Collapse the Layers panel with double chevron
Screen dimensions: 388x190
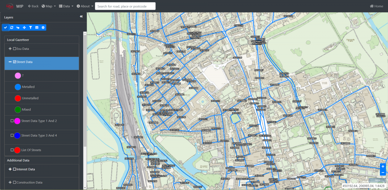point(81,17)
